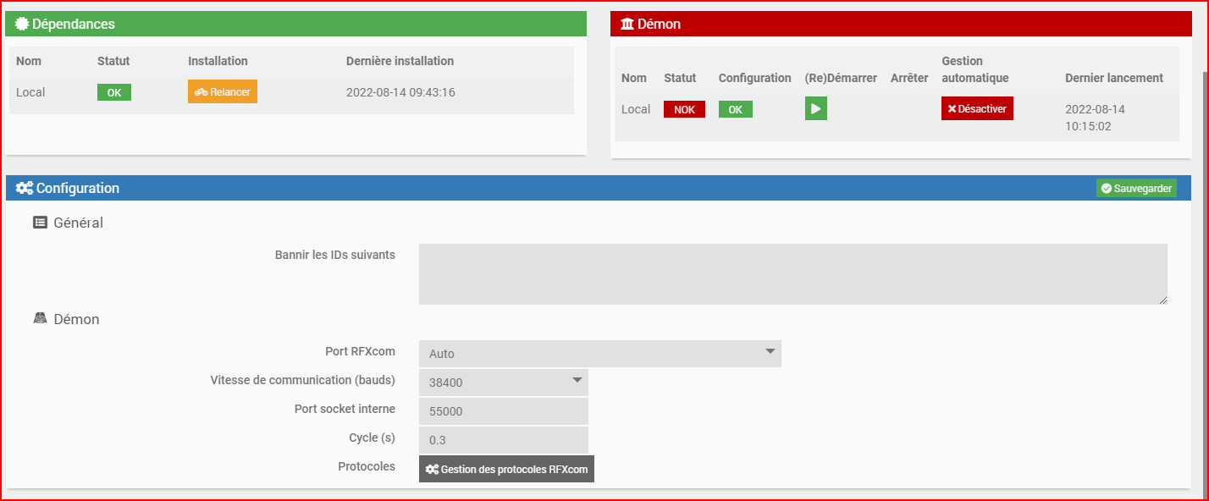Click the gear icon on Dépendances header

point(22,24)
